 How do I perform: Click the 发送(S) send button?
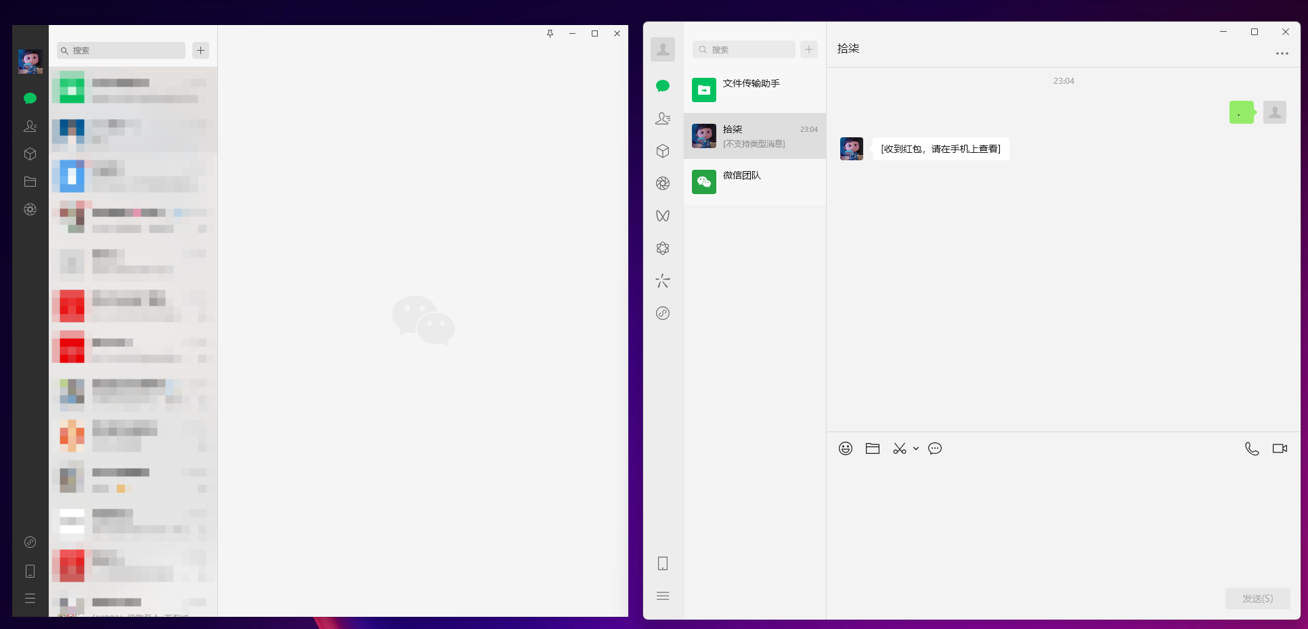click(x=1257, y=599)
